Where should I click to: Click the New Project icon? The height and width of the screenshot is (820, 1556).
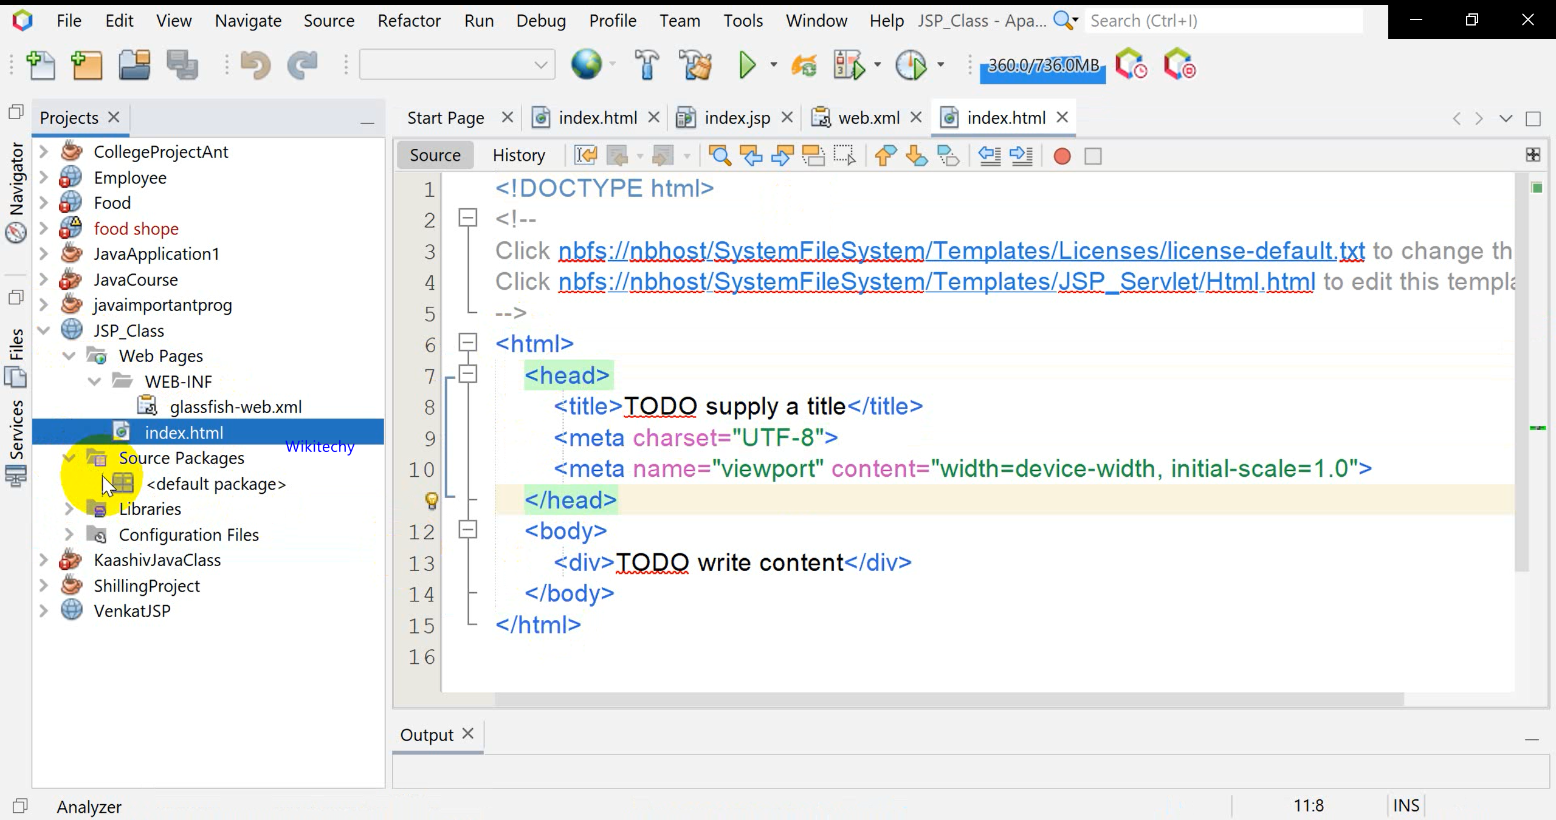(87, 65)
